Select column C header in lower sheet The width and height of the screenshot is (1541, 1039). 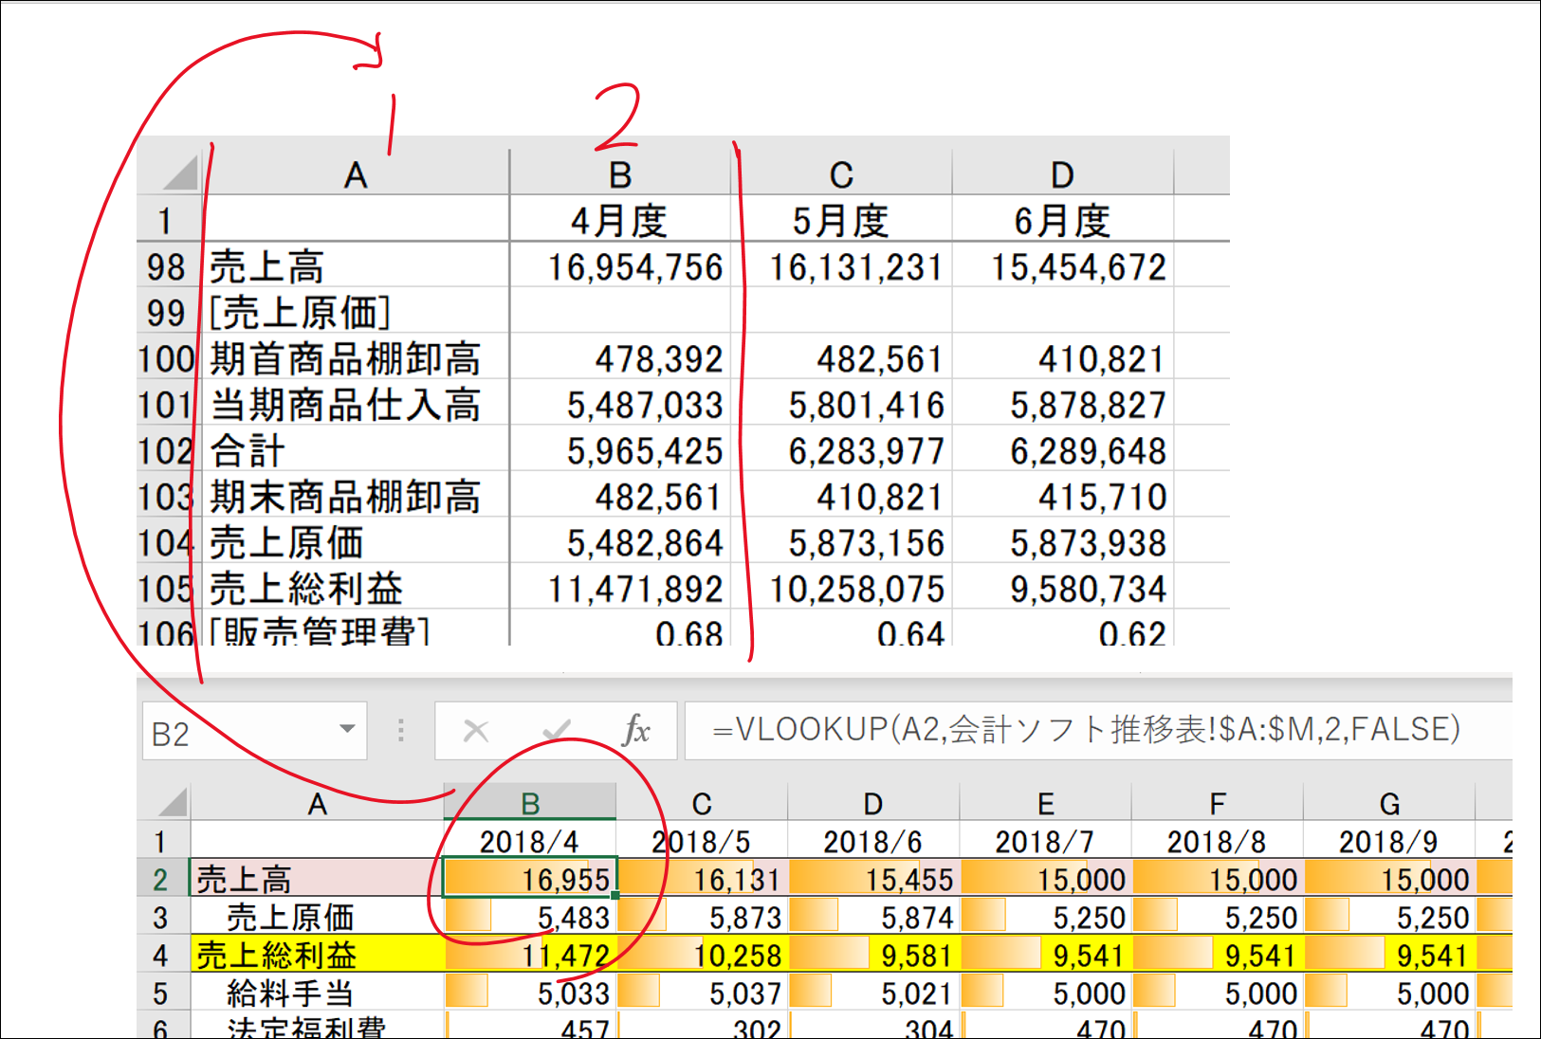pos(702,803)
